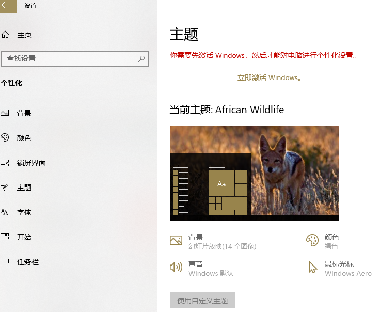Click the Lock screen monitor icon
The height and width of the screenshot is (312, 380).
[5, 163]
